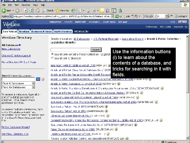The height and width of the screenshot is (143, 190).
Task: Switch to the Law School tab
Action: click(10, 32)
